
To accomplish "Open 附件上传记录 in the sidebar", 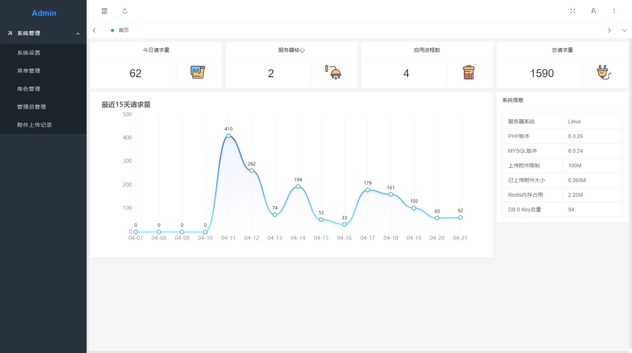I will [x=43, y=125].
